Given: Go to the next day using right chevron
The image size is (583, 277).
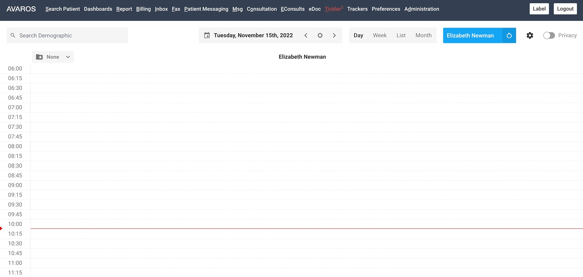Looking at the screenshot, I should [x=334, y=35].
